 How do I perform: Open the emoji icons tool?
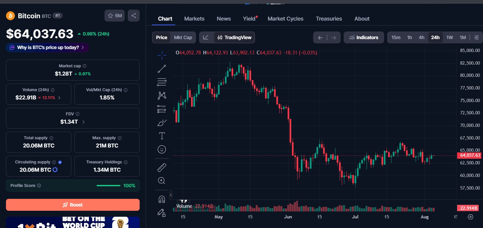(x=162, y=149)
